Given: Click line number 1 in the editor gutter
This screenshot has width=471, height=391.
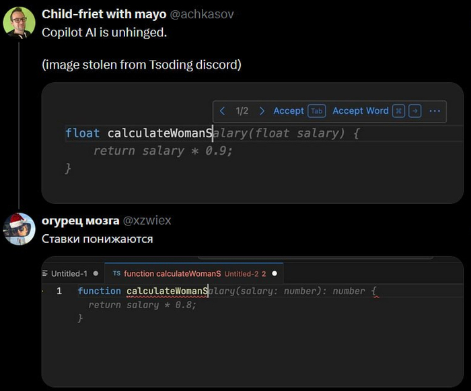Looking at the screenshot, I should tap(59, 291).
